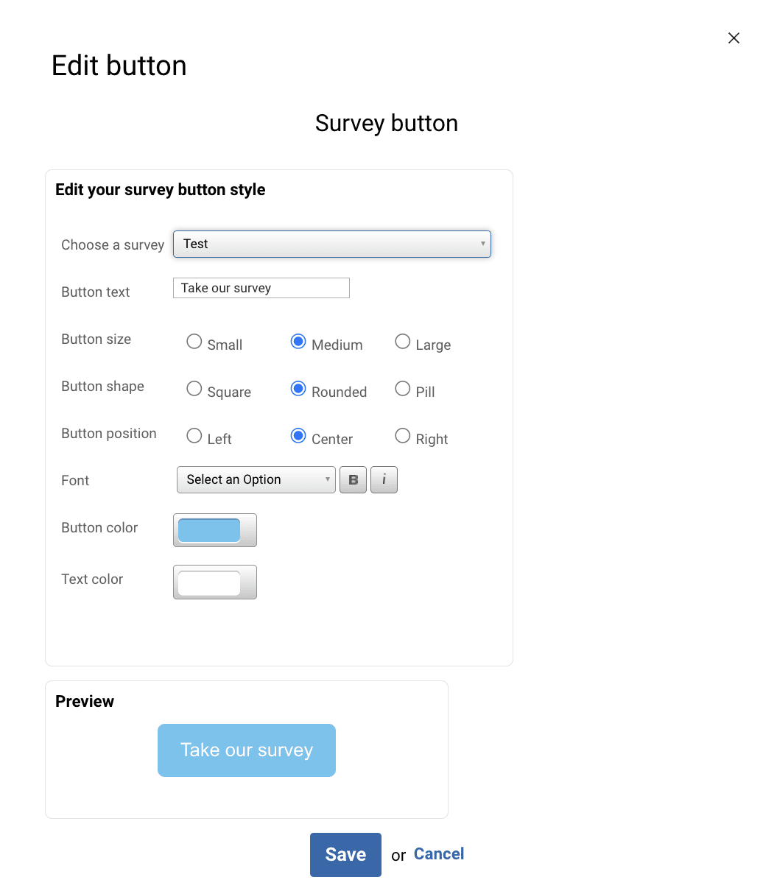Viewport: 763px width, 891px height.
Task: Click the Cancel link
Action: 439,854
